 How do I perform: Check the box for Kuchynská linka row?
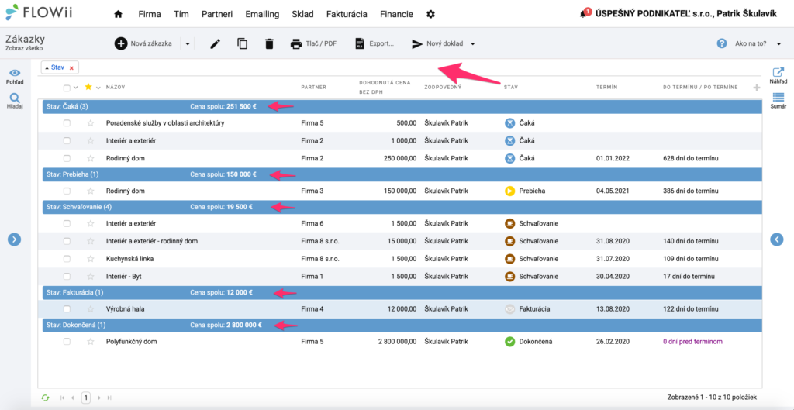tap(67, 259)
